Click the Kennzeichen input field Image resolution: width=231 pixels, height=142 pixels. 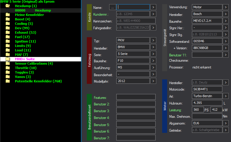click(136, 21)
